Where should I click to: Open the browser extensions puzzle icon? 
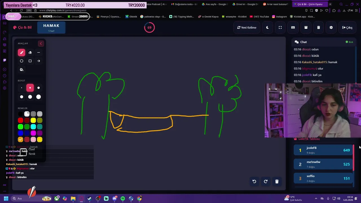click(x=334, y=10)
